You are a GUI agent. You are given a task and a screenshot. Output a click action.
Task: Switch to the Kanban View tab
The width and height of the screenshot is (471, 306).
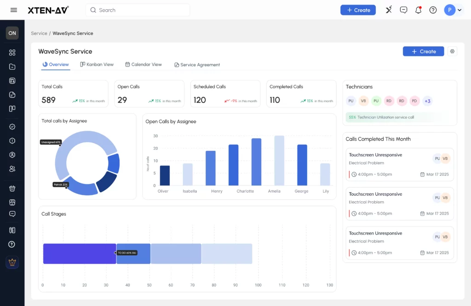click(97, 64)
